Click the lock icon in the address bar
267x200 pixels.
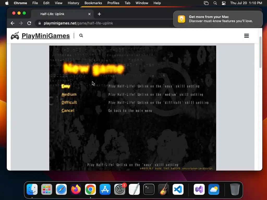point(40,23)
